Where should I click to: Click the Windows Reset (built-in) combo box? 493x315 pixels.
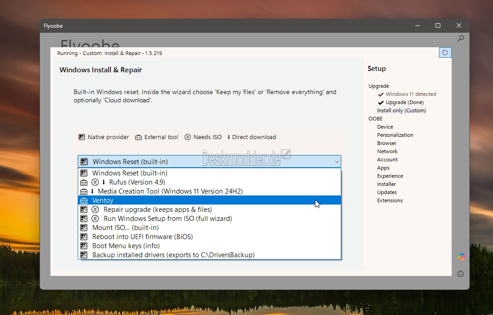coord(209,161)
